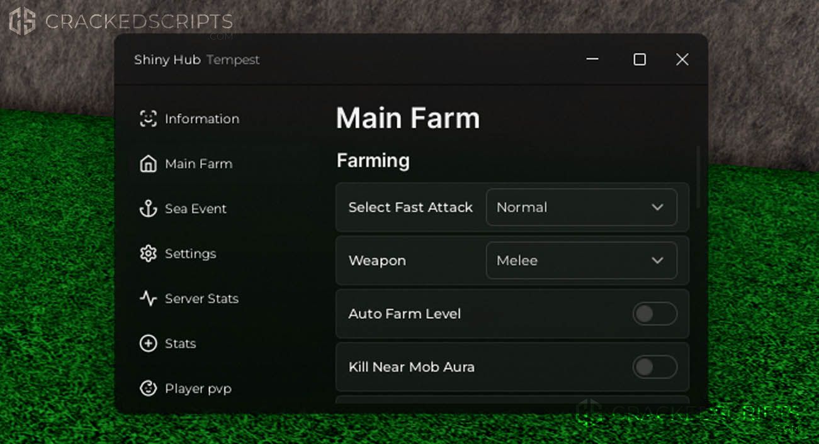Image resolution: width=819 pixels, height=444 pixels.
Task: Click the chevron beside Normal option
Action: tap(657, 207)
